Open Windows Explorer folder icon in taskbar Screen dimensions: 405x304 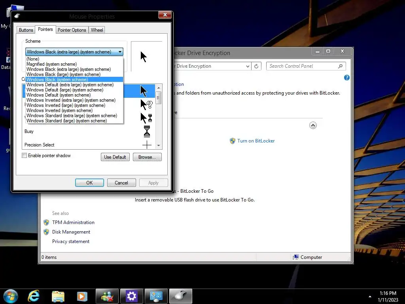pos(58,296)
